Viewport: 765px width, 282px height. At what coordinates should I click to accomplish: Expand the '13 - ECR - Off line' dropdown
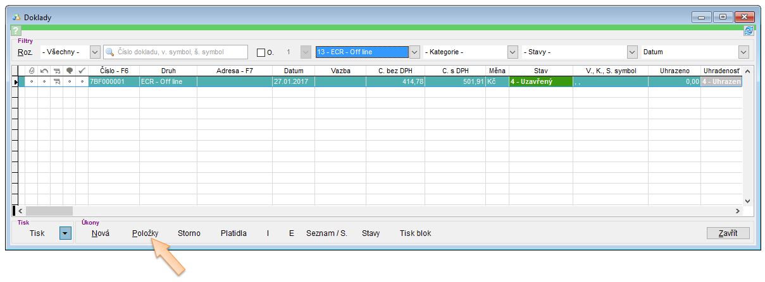[414, 52]
